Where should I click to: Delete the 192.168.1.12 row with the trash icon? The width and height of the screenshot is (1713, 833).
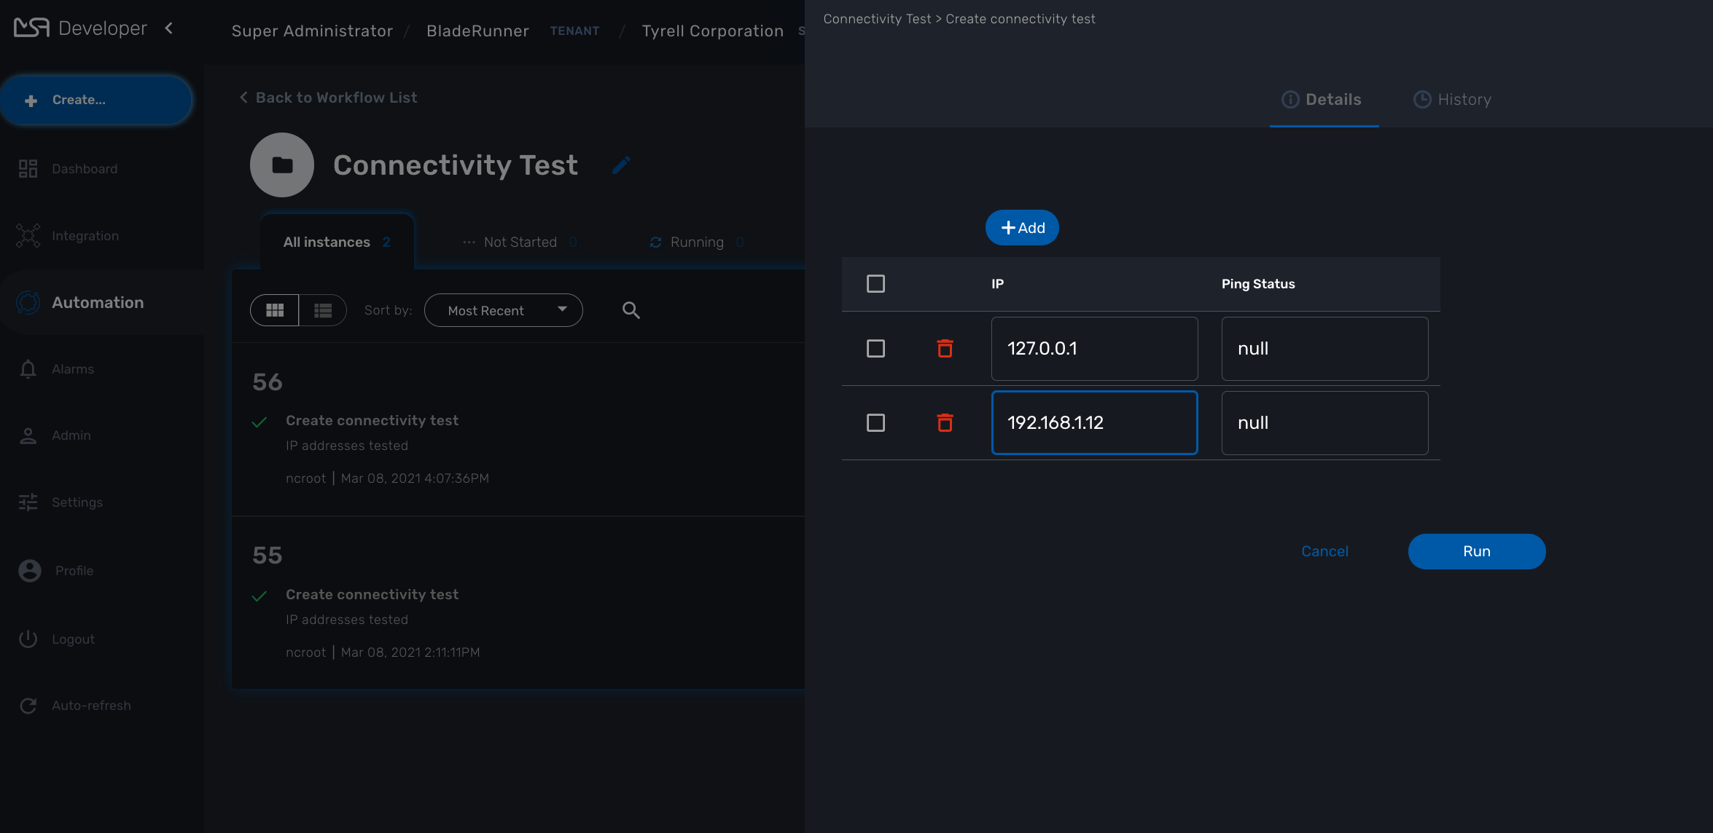click(945, 423)
